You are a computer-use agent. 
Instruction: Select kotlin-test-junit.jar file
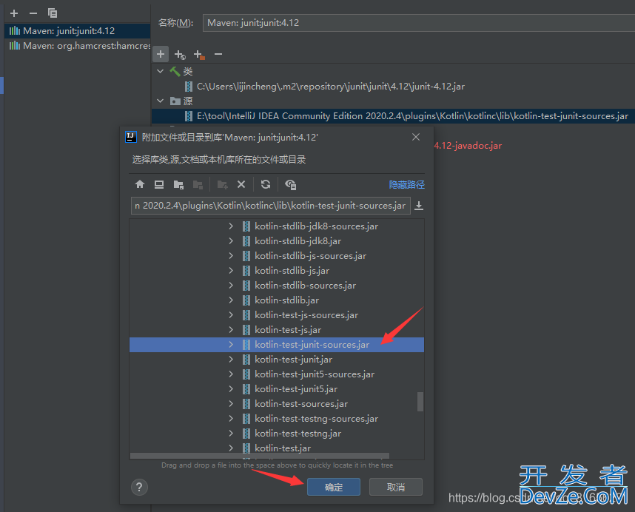[294, 360]
